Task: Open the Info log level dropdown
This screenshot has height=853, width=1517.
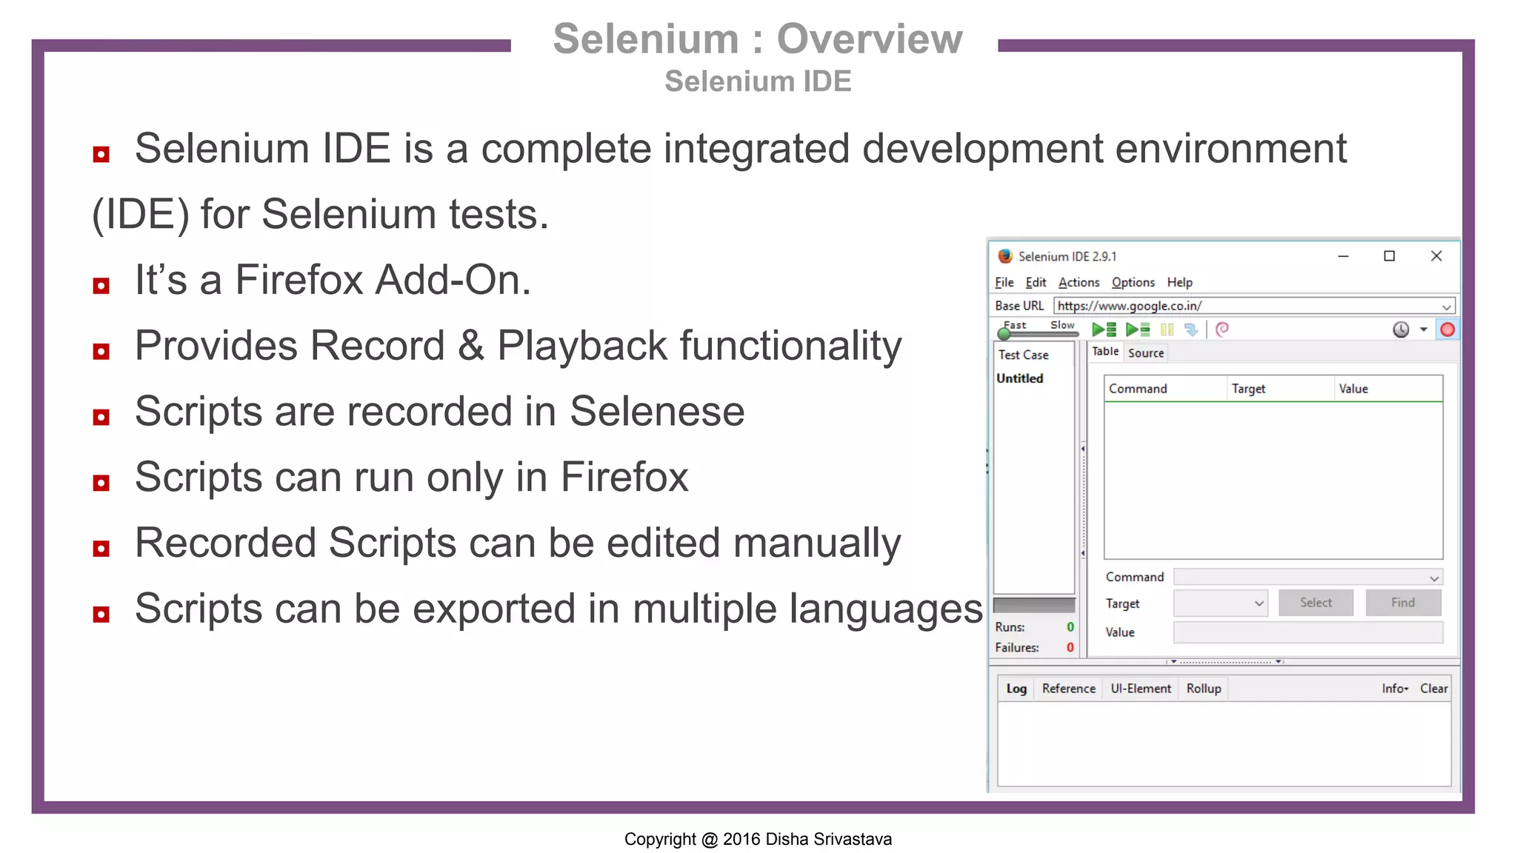Action: point(1395,689)
